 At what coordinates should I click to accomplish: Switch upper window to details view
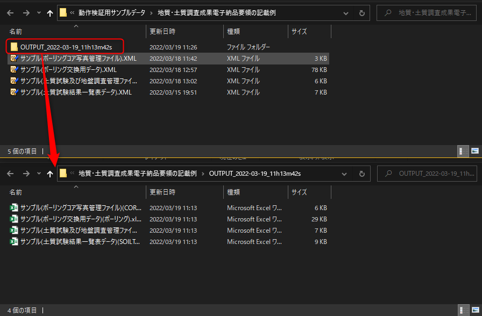463,152
